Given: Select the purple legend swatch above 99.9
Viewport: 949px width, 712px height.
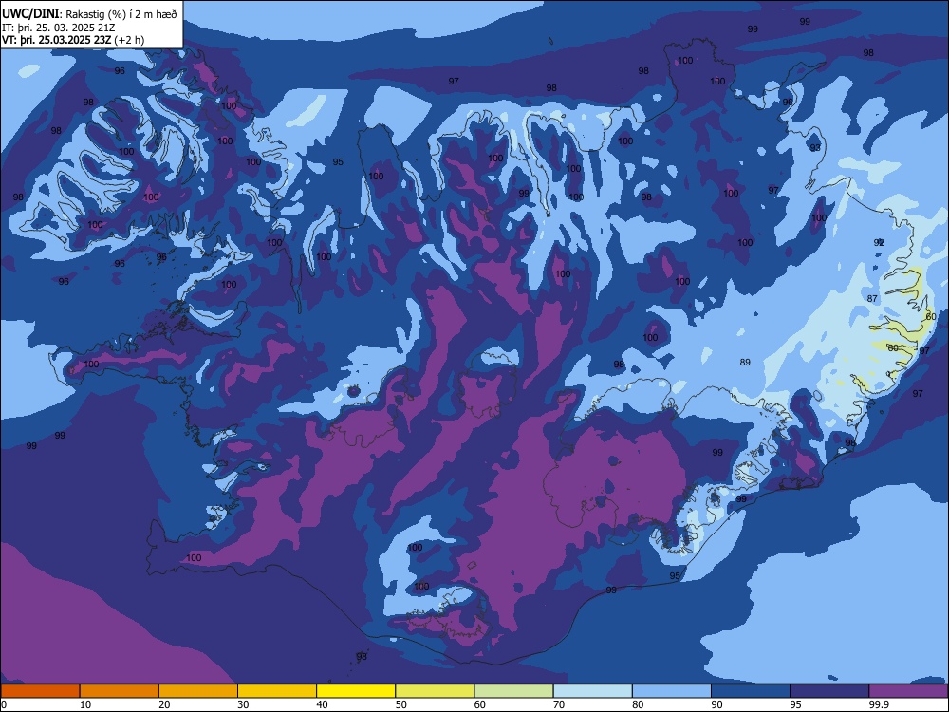Looking at the screenshot, I should (x=909, y=691).
